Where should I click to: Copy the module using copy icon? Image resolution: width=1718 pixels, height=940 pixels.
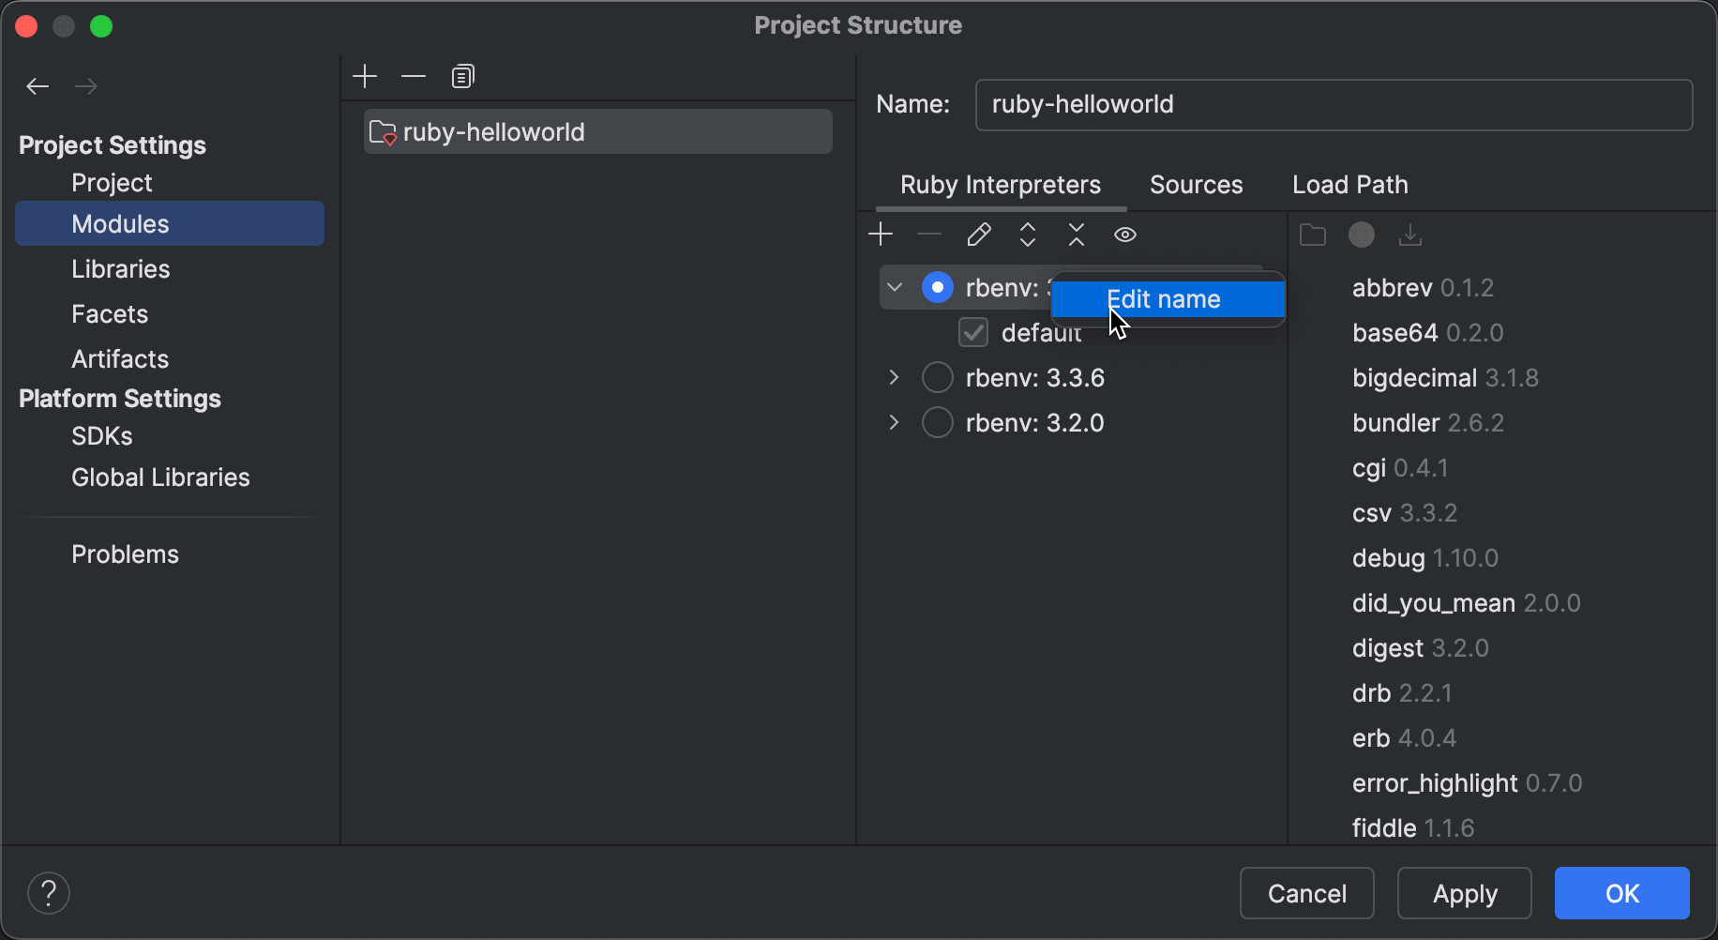coord(461,76)
